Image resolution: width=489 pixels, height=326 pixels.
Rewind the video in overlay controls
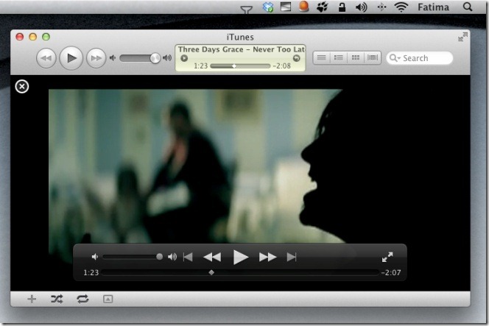(x=212, y=257)
